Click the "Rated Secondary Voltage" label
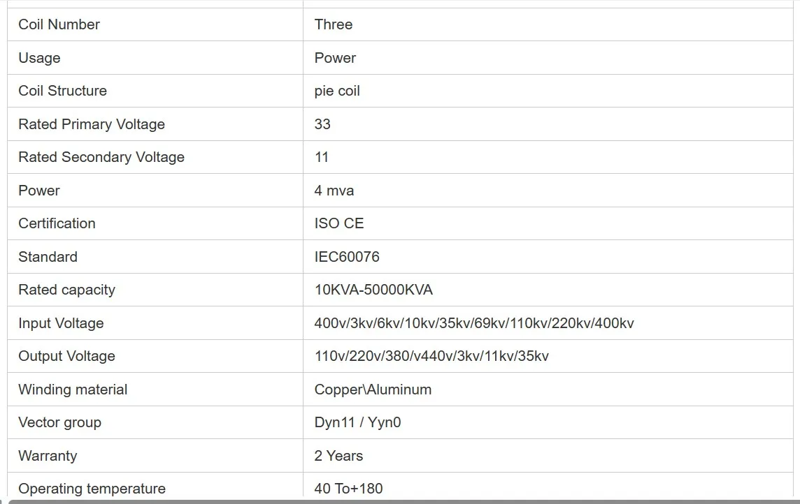 click(101, 157)
